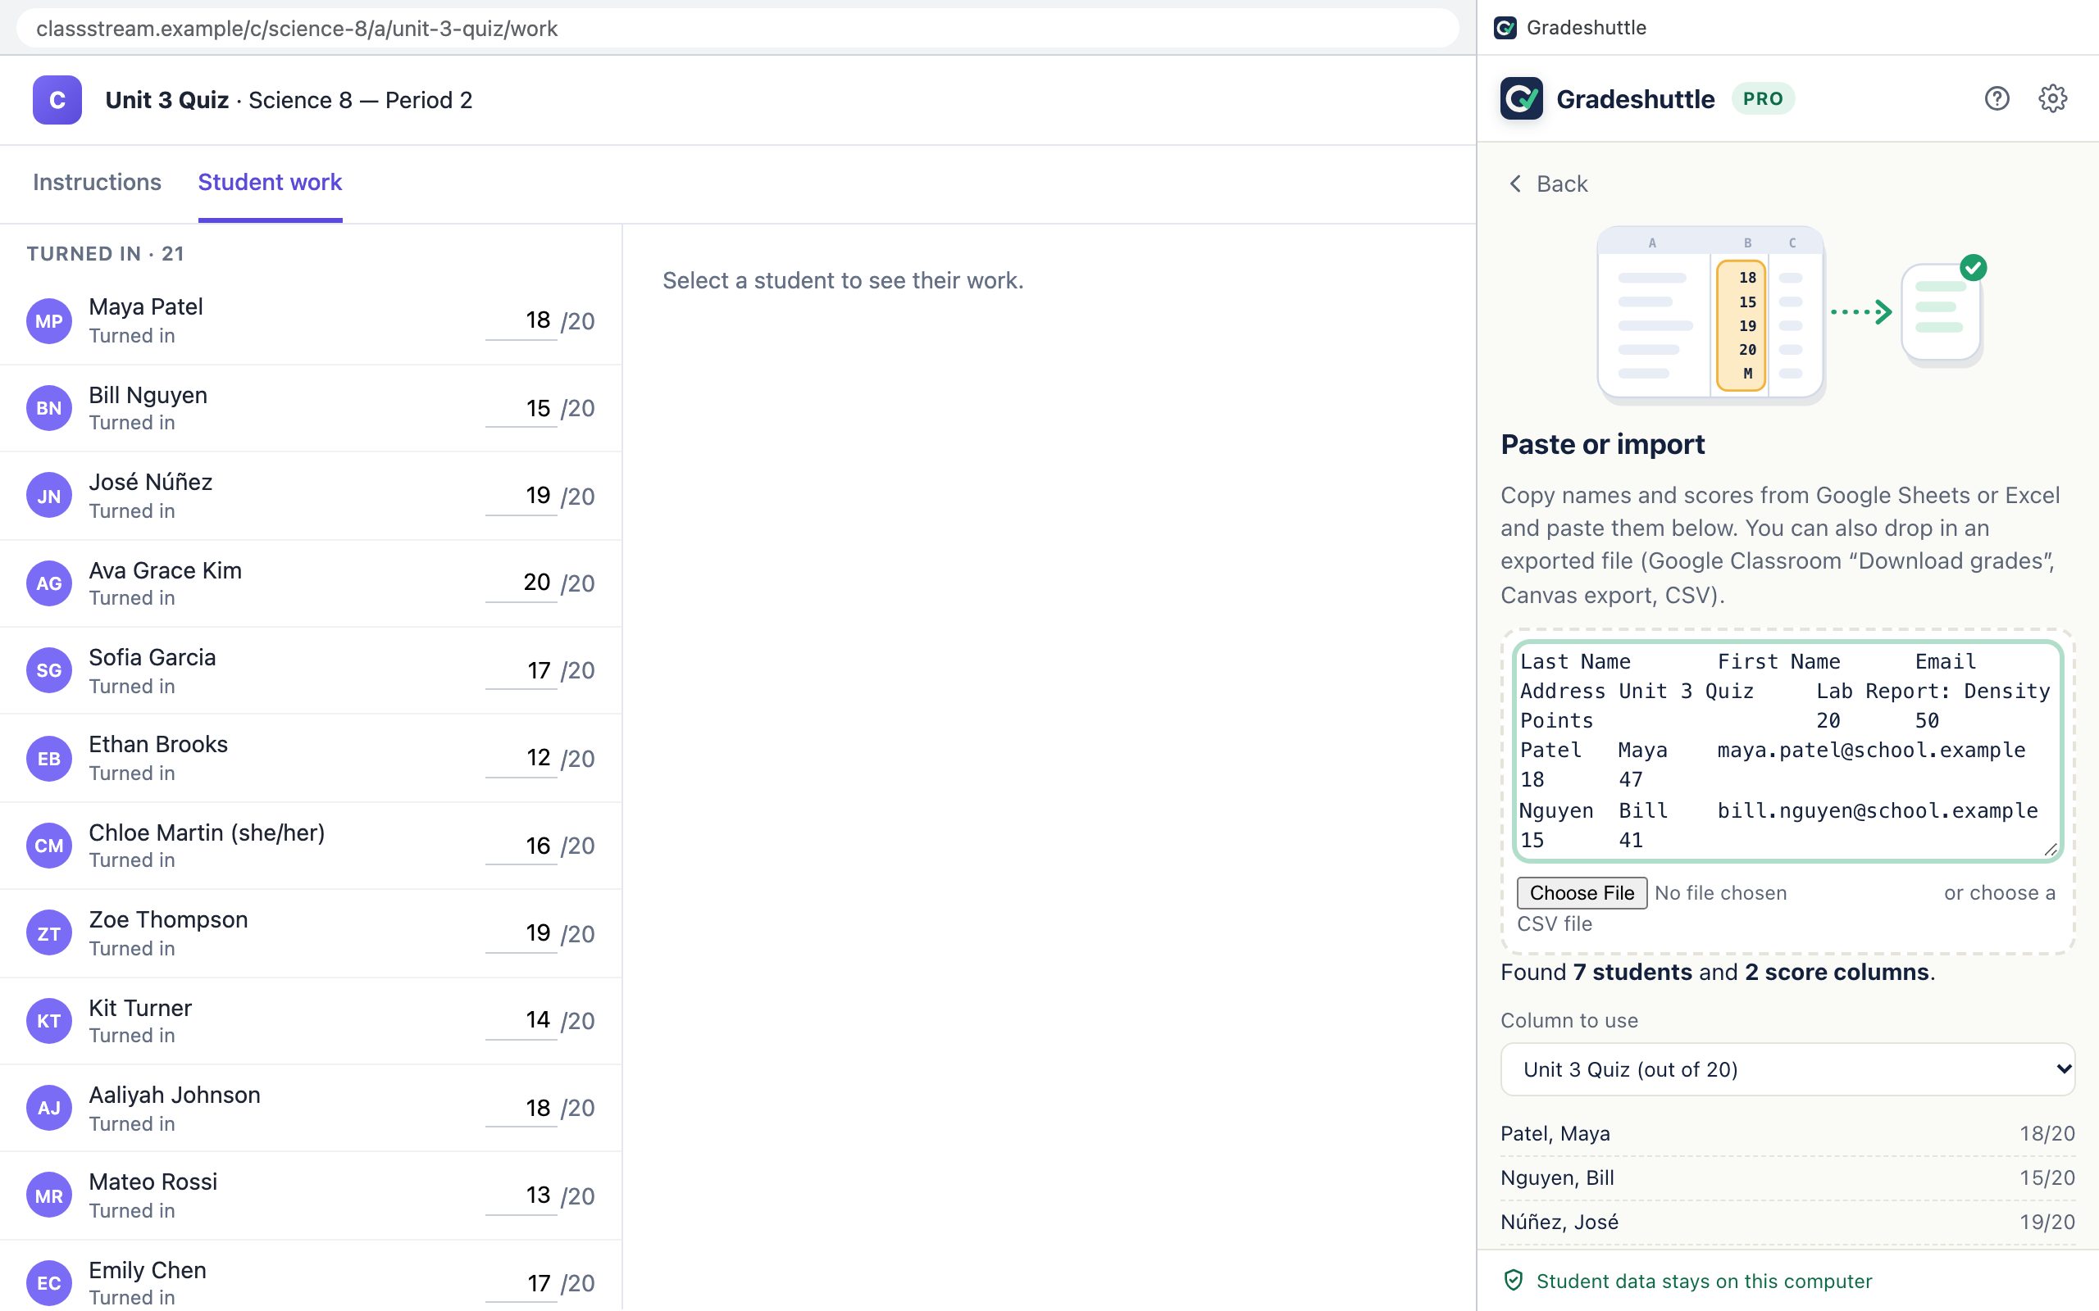This screenshot has width=2099, height=1311.
Task: Select student Ethan Brooks by name
Action: tap(159, 744)
